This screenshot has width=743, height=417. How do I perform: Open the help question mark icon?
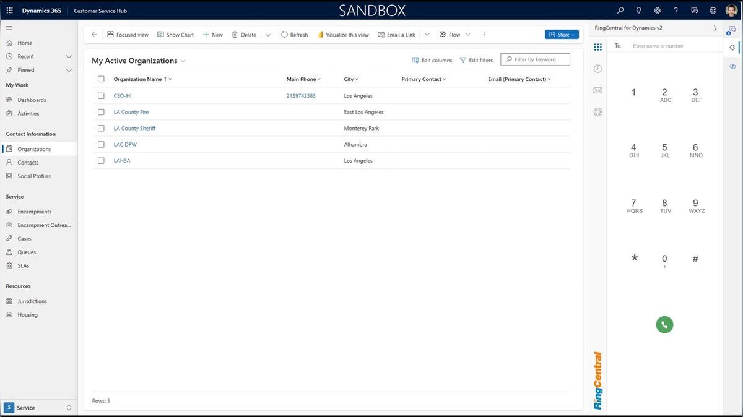point(676,11)
